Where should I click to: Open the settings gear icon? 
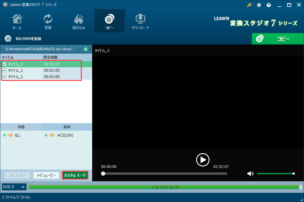coord(259,5)
